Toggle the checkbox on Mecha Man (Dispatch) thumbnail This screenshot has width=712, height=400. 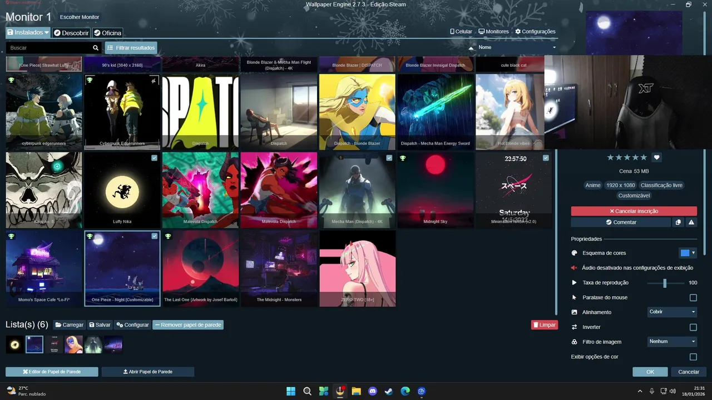[x=389, y=158]
